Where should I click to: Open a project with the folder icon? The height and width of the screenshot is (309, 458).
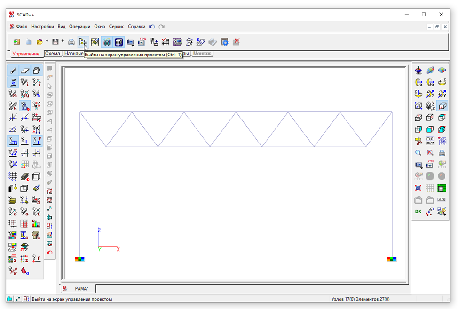pos(39,42)
